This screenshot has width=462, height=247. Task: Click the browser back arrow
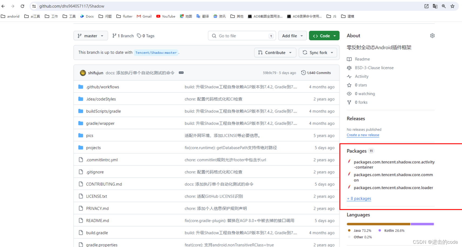click(x=3, y=6)
